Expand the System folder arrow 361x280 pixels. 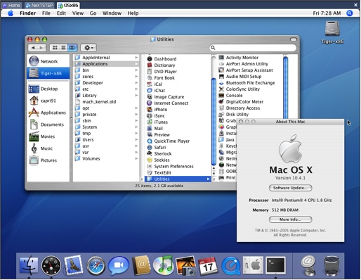coord(136,127)
